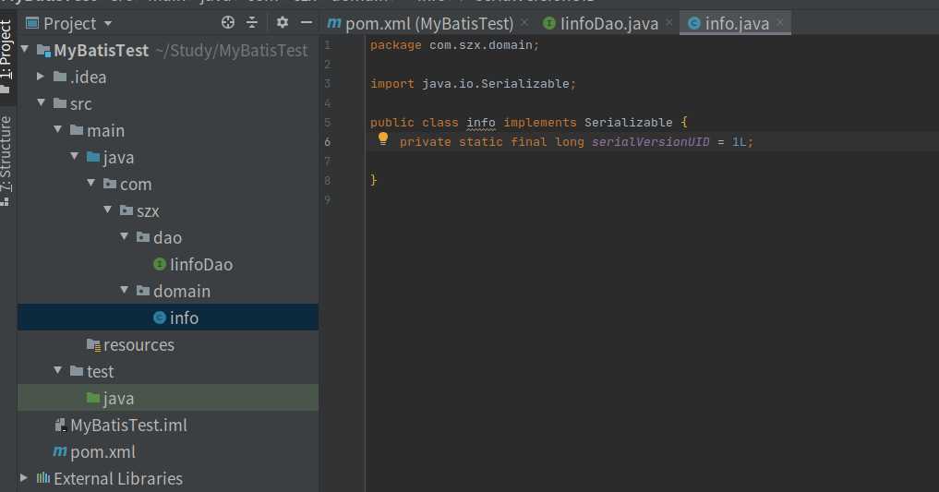Select pom.xml in project tree
Viewport: 939px width, 492px height.
point(103,452)
